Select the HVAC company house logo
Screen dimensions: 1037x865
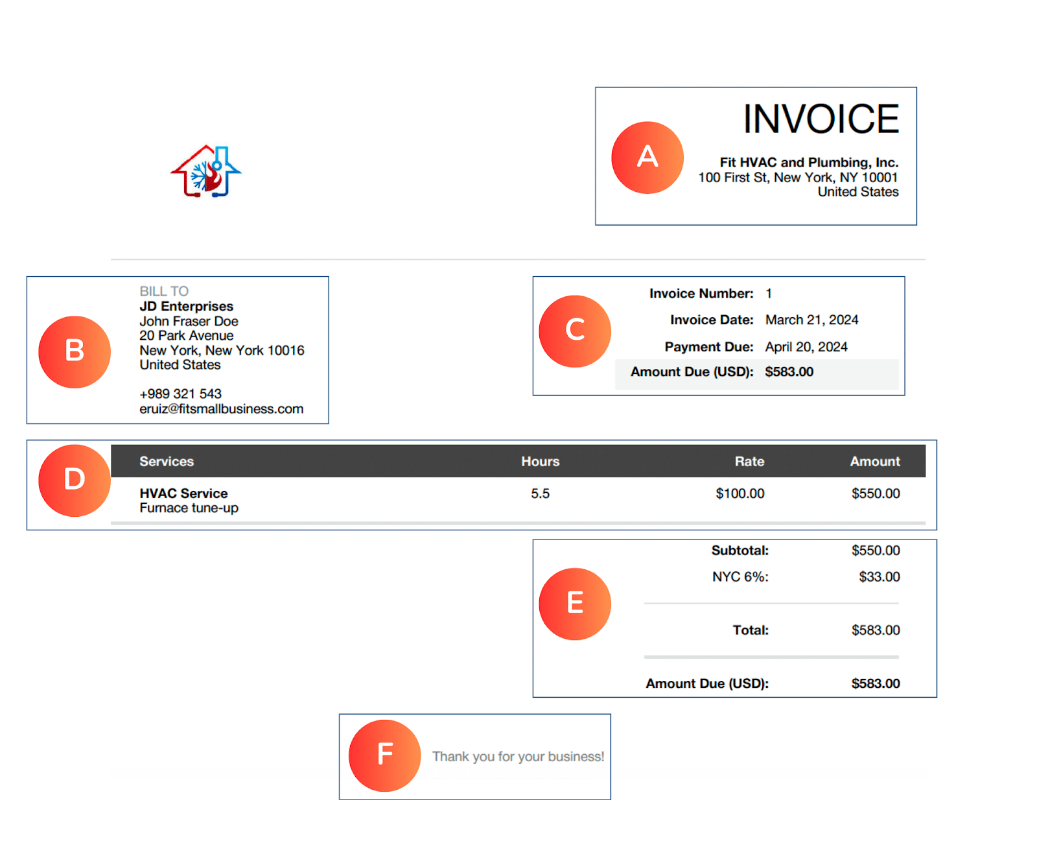tap(205, 170)
